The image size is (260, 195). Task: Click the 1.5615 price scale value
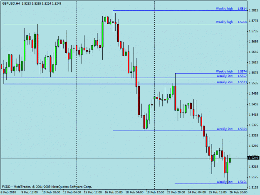click(253, 62)
